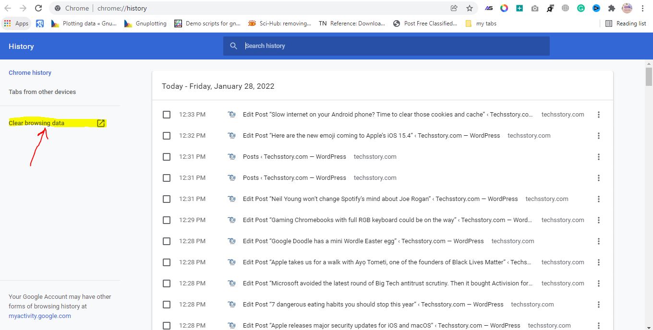
Task: Open actions menu for the Neil Young entry
Action: (x=599, y=199)
